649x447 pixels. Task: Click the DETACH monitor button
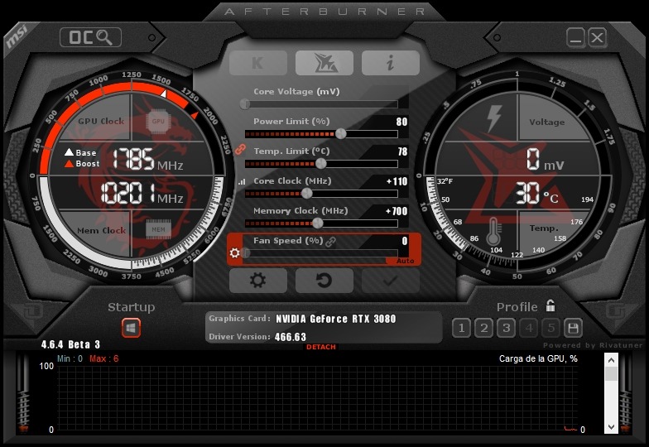coord(321,348)
